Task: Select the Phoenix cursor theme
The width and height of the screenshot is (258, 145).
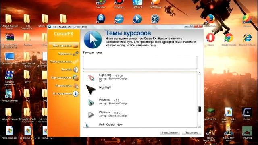Action: [x=140, y=102]
